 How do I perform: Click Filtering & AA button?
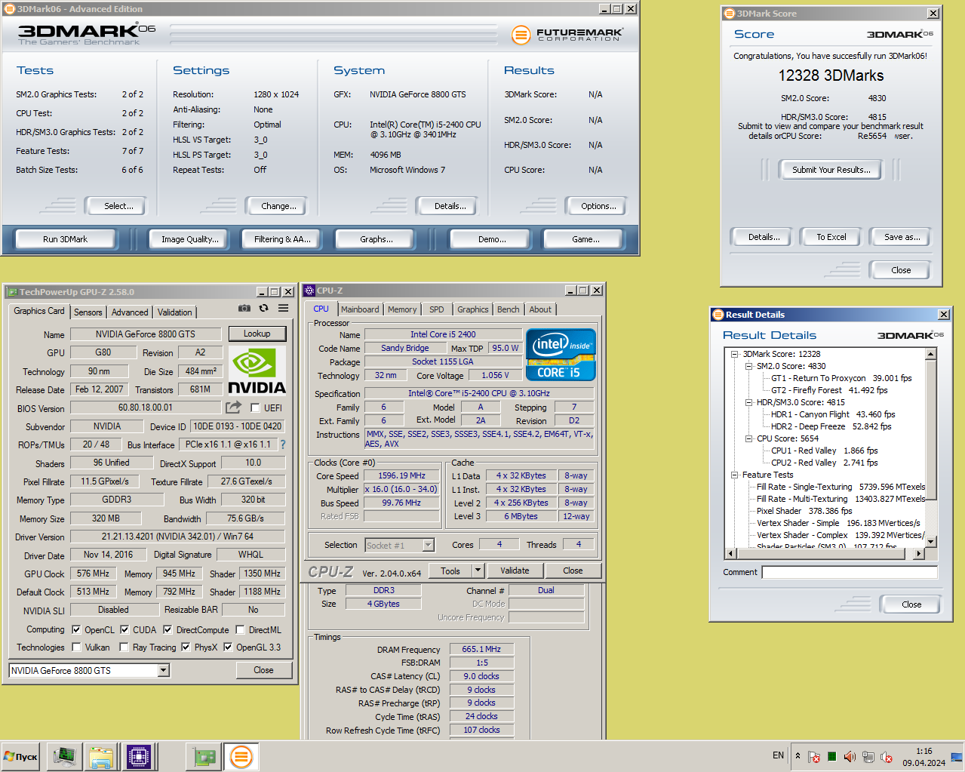(x=282, y=239)
